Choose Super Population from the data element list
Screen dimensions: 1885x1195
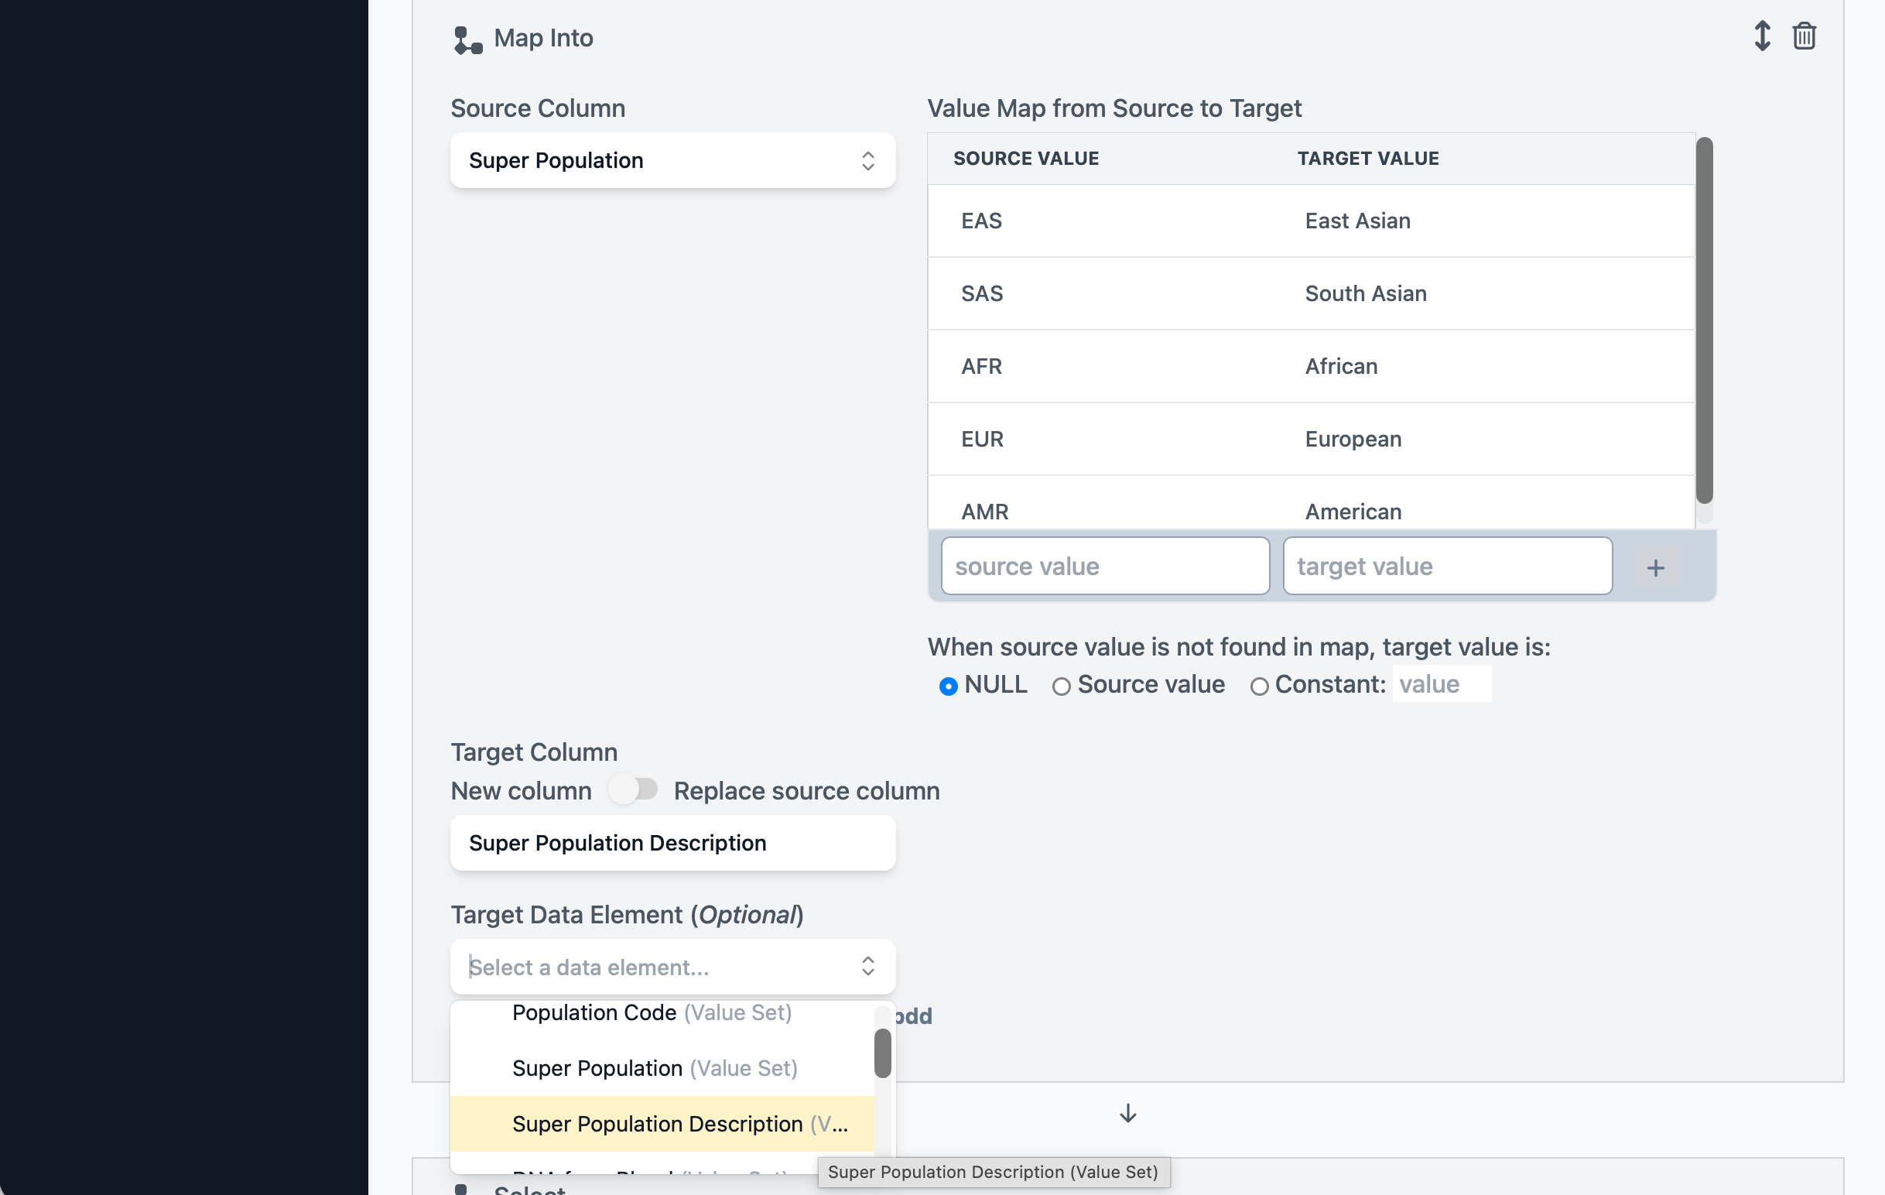tap(655, 1067)
